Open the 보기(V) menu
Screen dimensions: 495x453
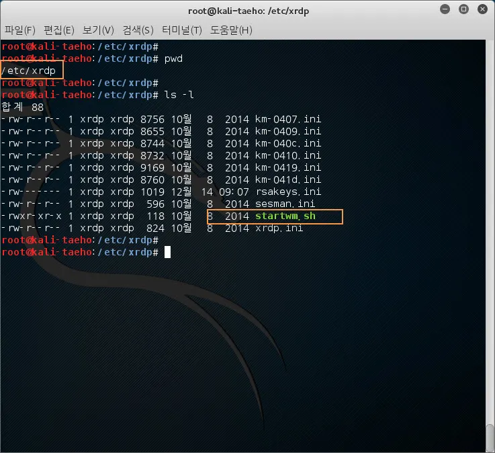pos(98,30)
